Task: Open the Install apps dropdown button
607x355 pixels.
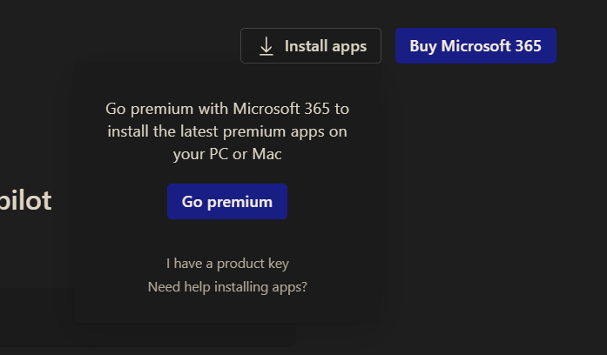Action: (x=311, y=46)
